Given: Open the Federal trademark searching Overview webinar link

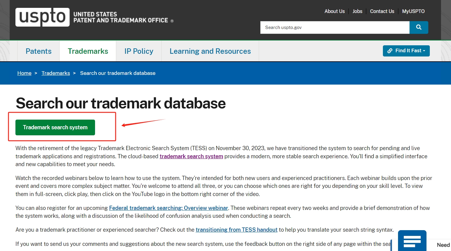Looking at the screenshot, I should [x=168, y=208].
